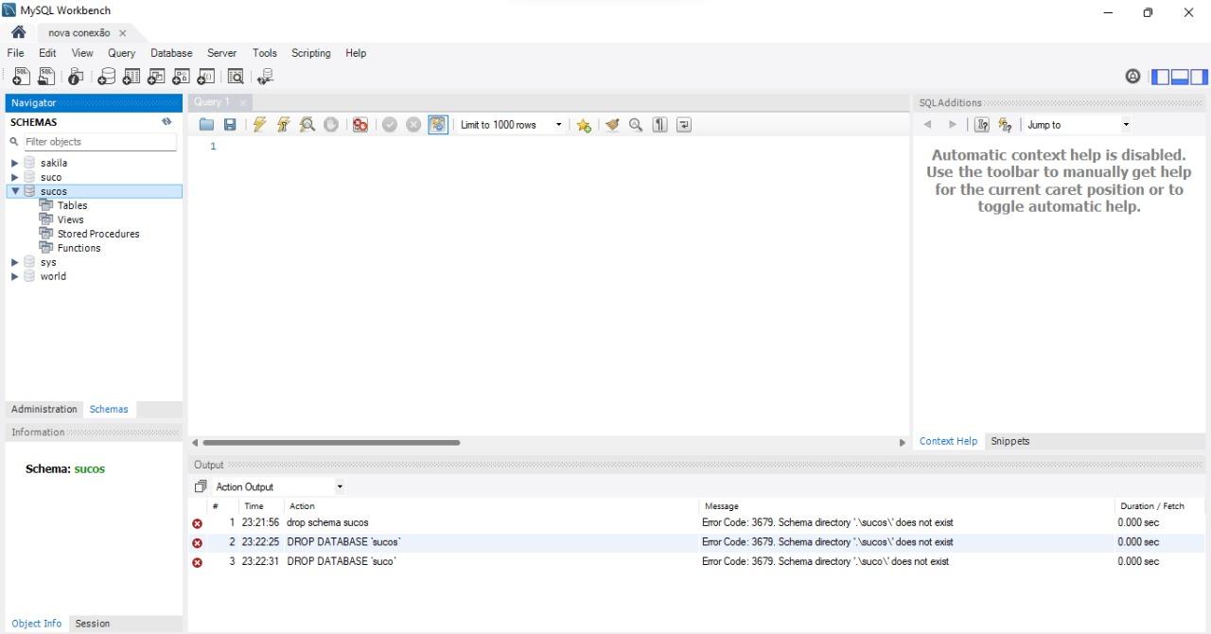Image resolution: width=1211 pixels, height=634 pixels.
Task: Execute the whole script with lightning icon
Action: pyautogui.click(x=259, y=125)
